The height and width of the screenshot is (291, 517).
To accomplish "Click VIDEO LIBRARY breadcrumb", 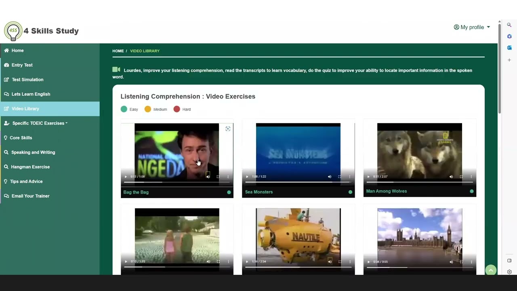I will [145, 51].
